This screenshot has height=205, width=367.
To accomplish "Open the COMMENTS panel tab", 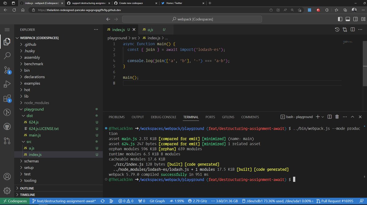I will [250, 117].
